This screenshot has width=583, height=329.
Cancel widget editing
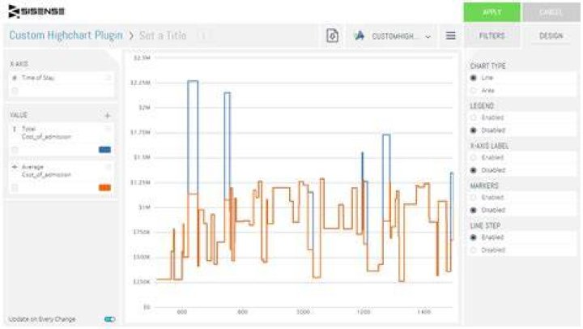[551, 12]
